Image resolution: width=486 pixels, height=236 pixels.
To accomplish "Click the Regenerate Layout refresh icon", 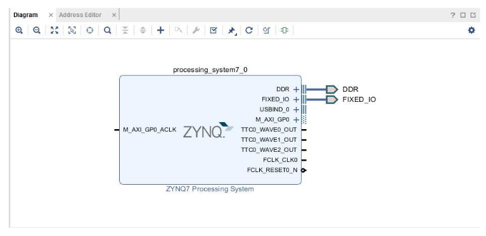I will pos(249,30).
